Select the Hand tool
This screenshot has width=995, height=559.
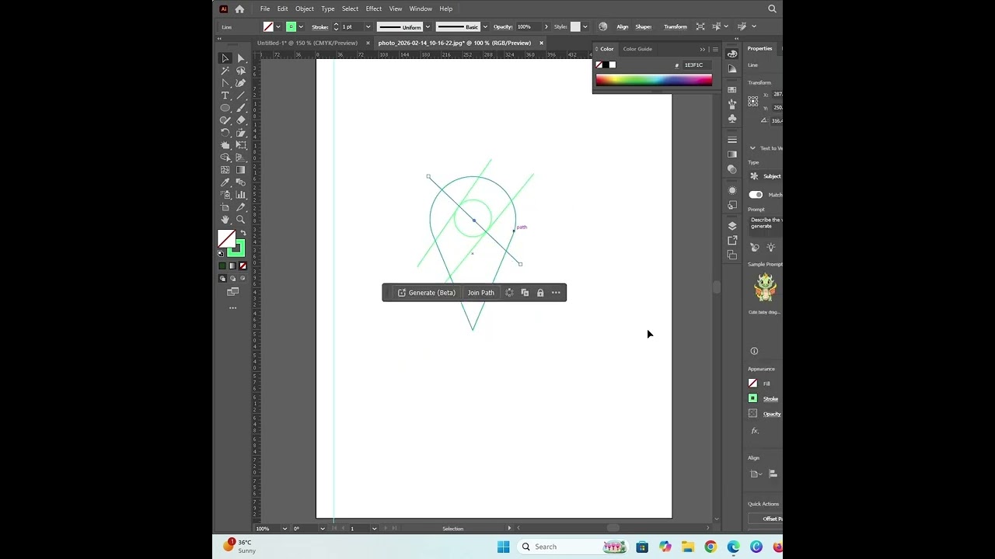(225, 220)
